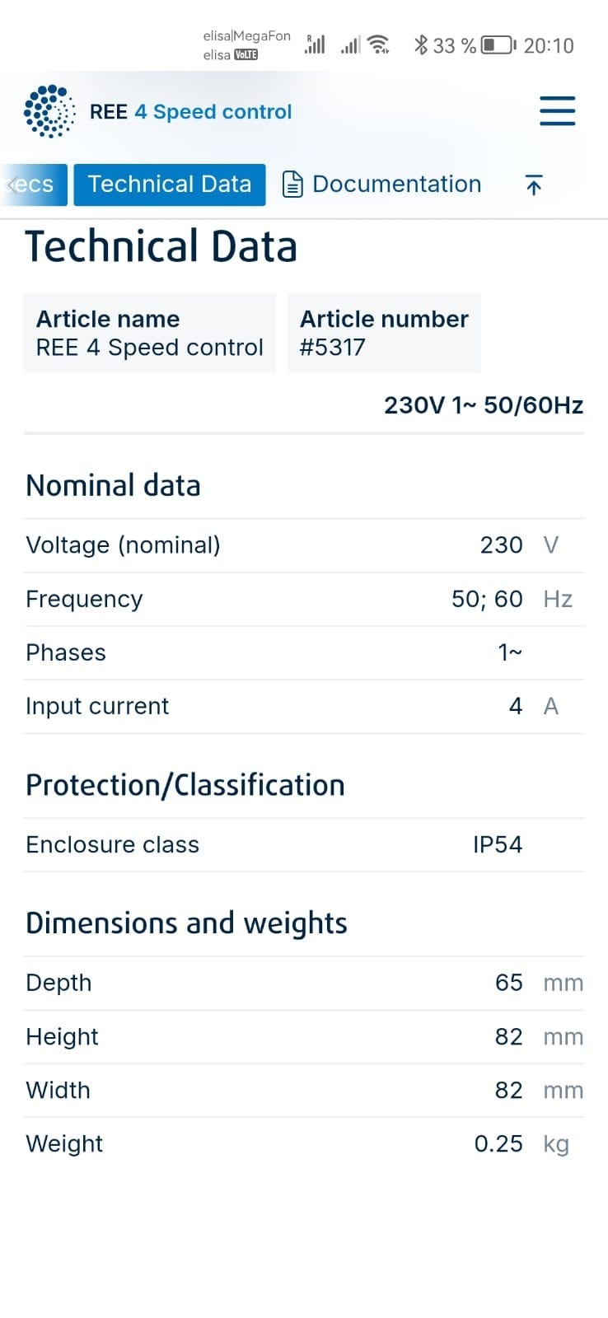Tap the battery indicator icon

(x=497, y=45)
